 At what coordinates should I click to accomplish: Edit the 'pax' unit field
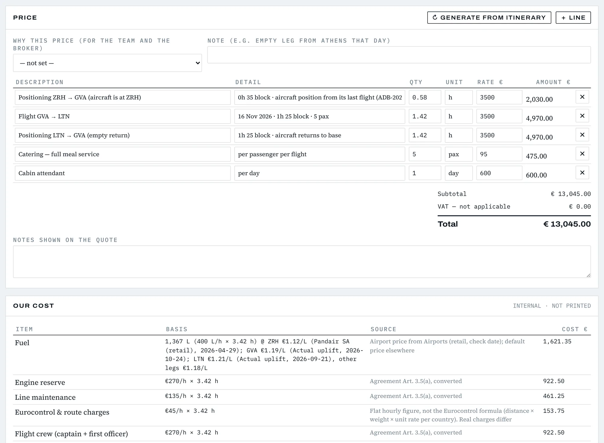tap(459, 154)
